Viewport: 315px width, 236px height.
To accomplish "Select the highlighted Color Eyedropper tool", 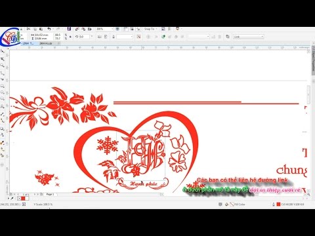I will pos(3,143).
